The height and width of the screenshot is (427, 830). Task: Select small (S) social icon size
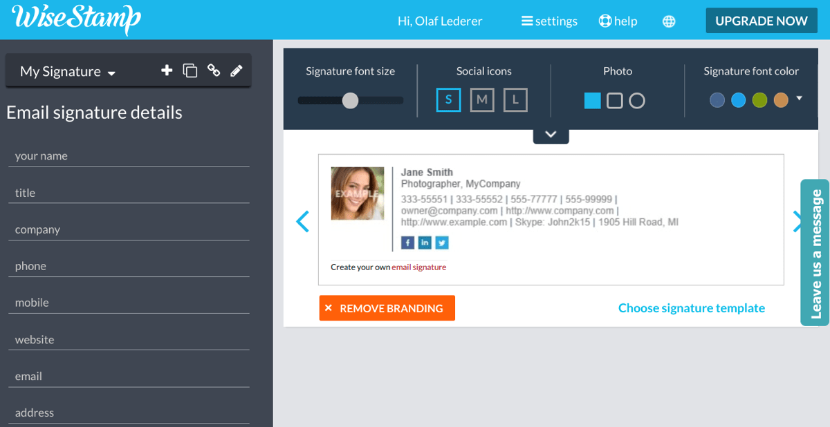coord(448,99)
